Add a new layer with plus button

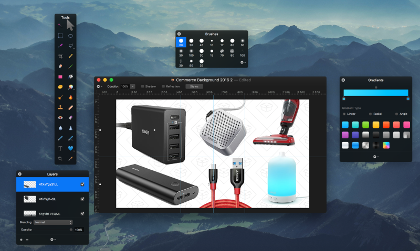21,240
